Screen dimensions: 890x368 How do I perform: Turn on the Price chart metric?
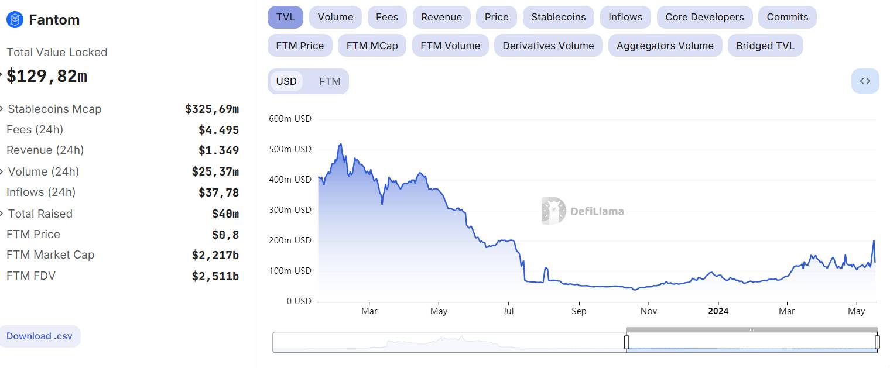497,17
